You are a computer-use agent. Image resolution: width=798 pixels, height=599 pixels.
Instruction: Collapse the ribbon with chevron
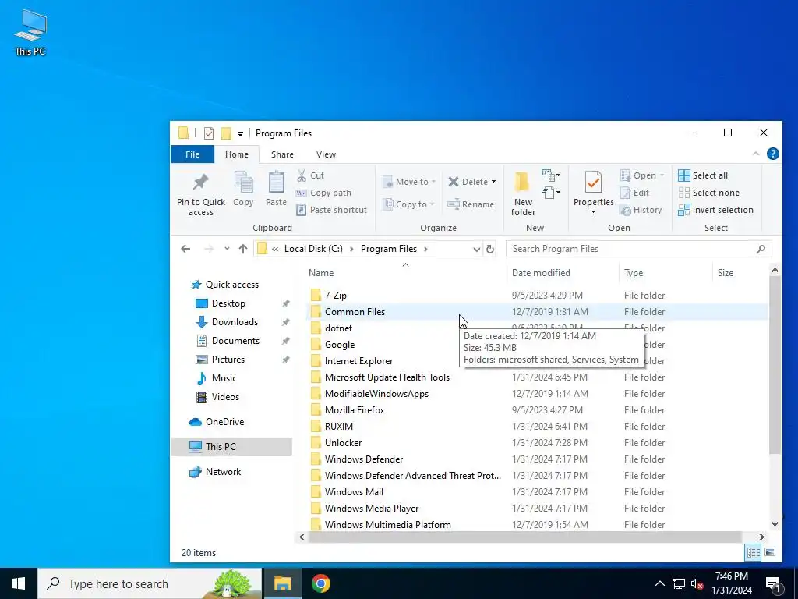[x=756, y=154]
